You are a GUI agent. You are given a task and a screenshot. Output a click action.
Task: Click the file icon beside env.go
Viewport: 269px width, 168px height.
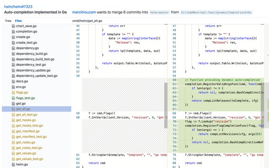(x=13, y=87)
